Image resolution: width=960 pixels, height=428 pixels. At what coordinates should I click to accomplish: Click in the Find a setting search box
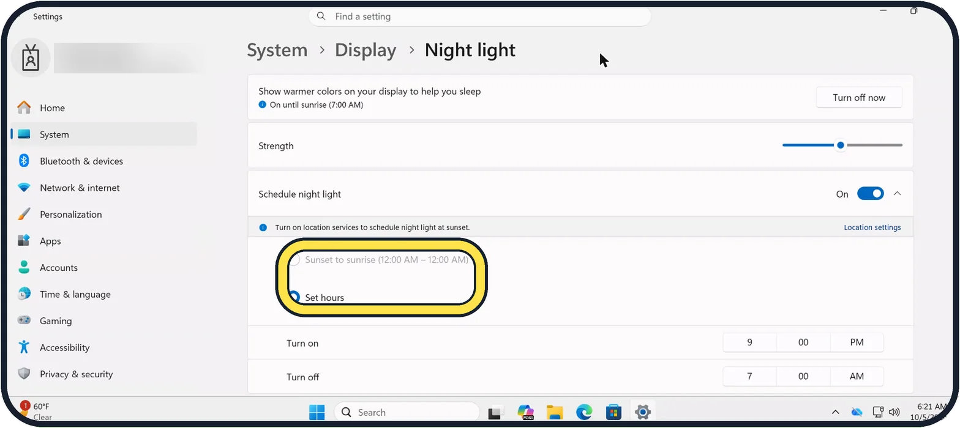(x=479, y=17)
